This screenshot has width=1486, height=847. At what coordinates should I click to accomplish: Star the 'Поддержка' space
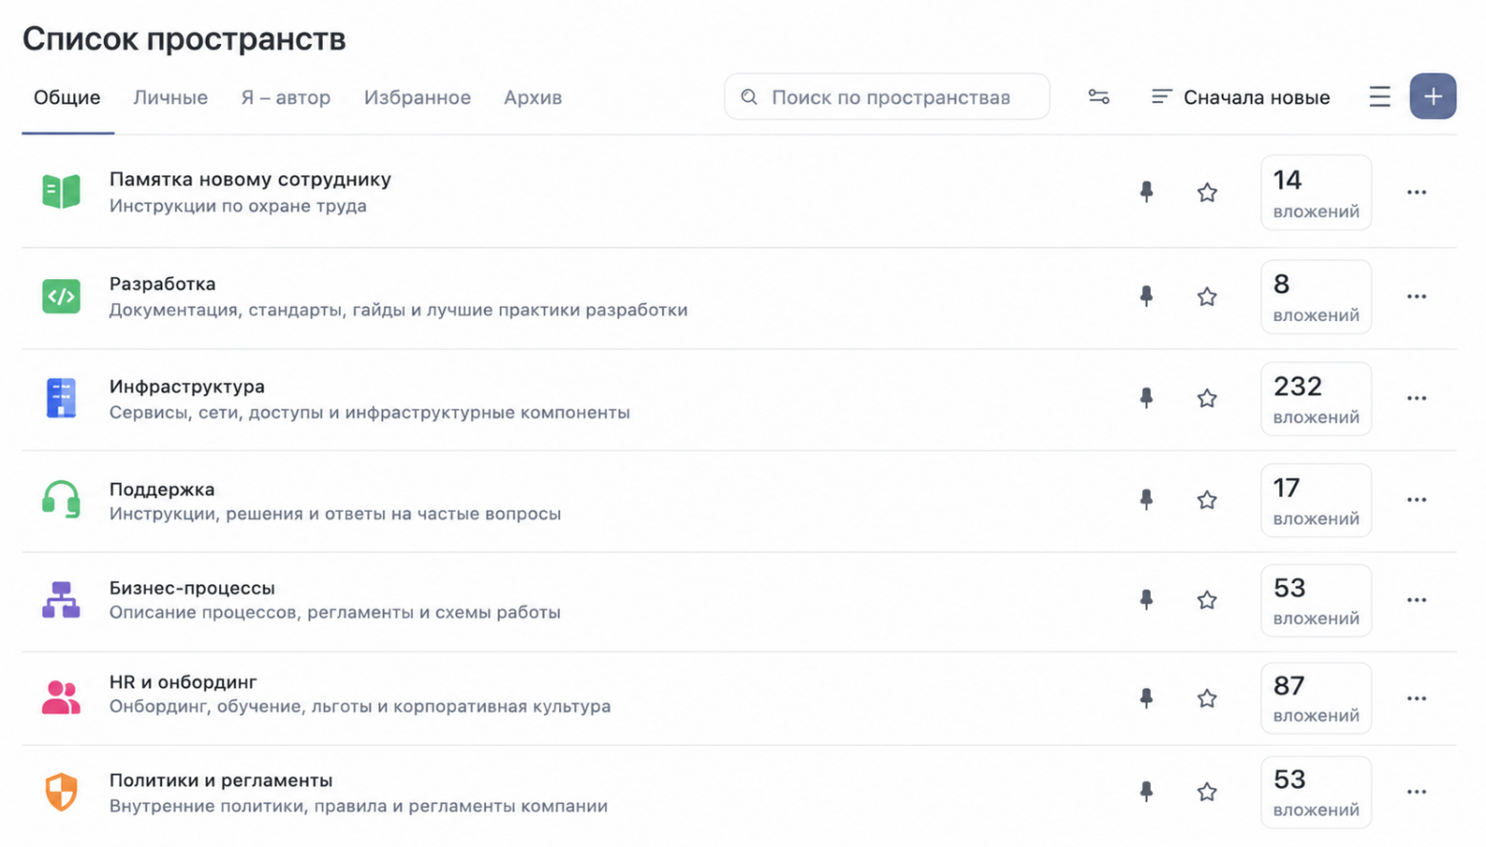point(1207,499)
